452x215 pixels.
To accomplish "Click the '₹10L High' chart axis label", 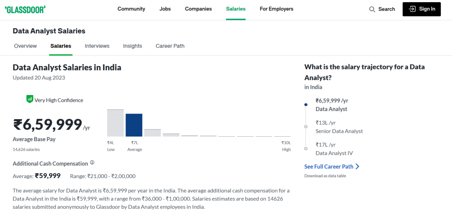I will pos(286,146).
